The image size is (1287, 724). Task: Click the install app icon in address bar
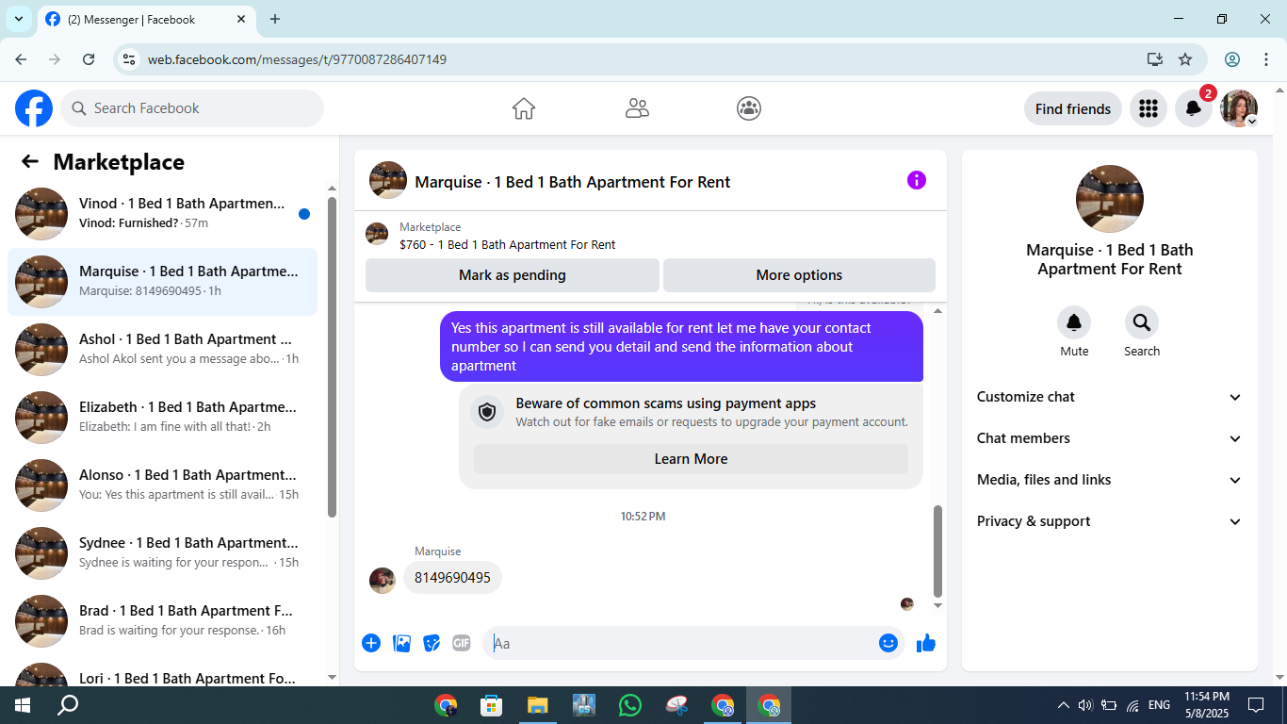coord(1155,59)
